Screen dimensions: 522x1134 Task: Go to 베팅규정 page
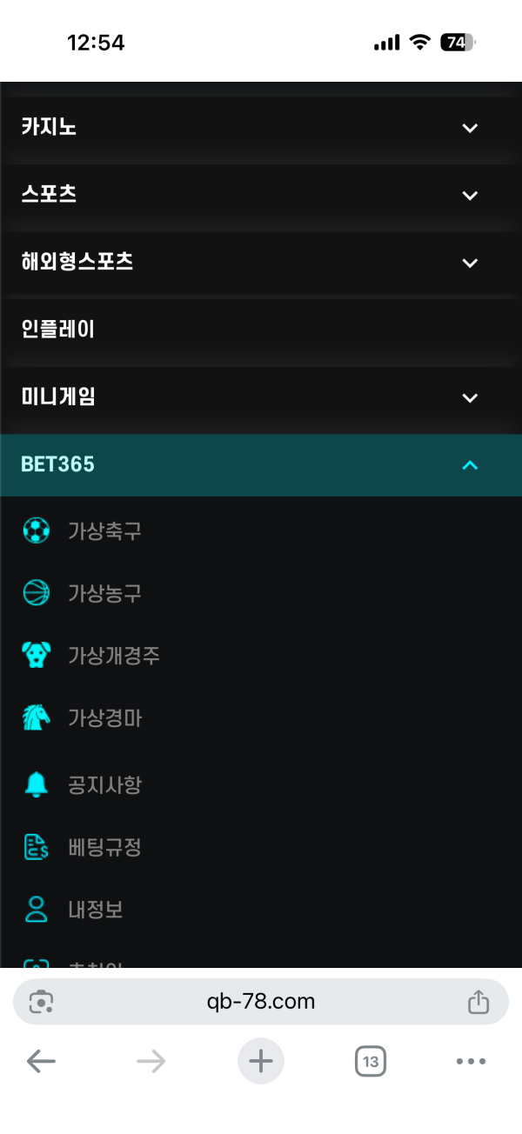(x=104, y=847)
